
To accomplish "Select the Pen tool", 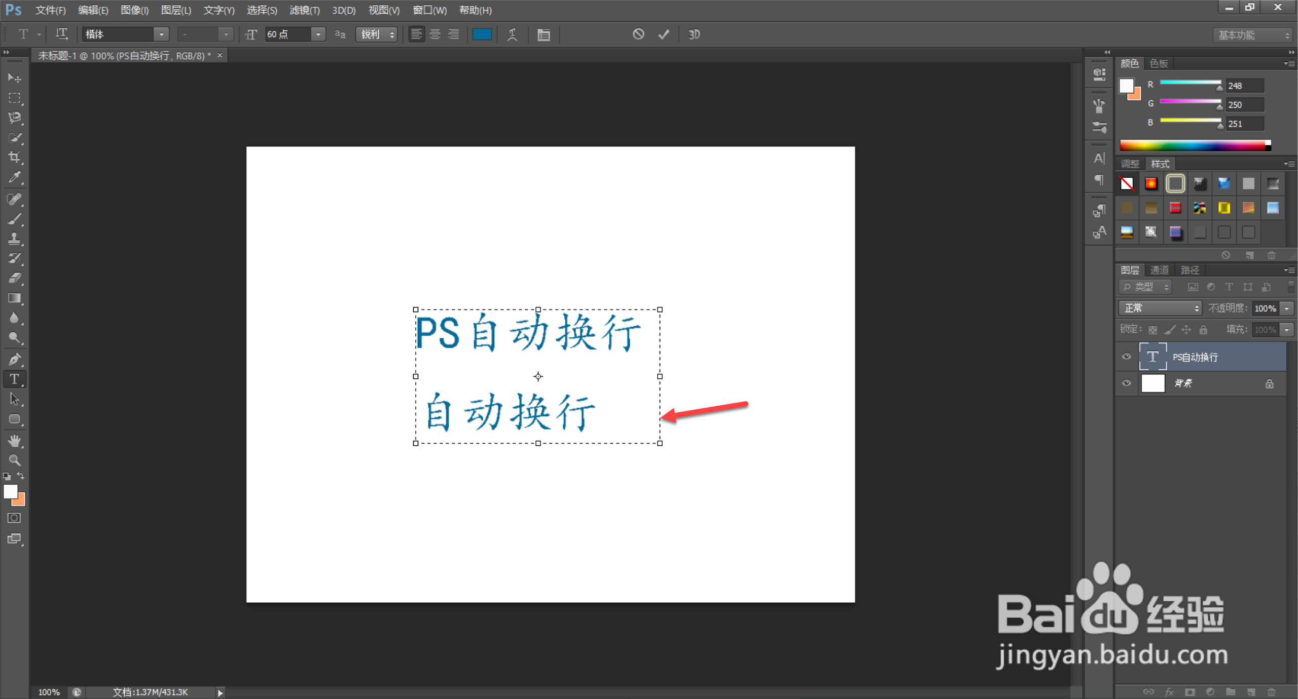I will (14, 359).
